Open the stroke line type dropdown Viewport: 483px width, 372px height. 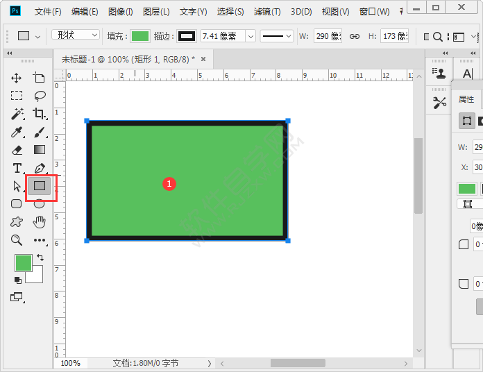[x=277, y=36]
